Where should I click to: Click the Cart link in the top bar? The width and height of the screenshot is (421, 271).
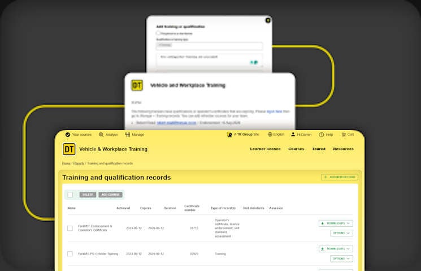pyautogui.click(x=348, y=135)
